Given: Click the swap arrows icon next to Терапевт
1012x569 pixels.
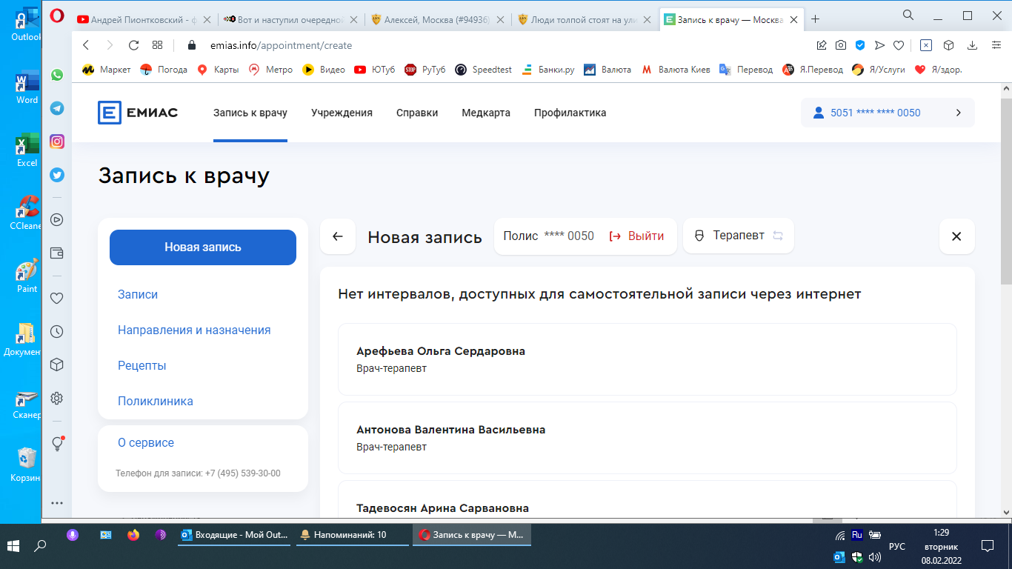Looking at the screenshot, I should (x=778, y=236).
